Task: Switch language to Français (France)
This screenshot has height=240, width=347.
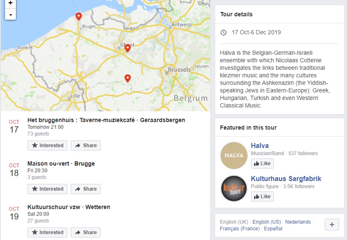Action: pos(240,228)
